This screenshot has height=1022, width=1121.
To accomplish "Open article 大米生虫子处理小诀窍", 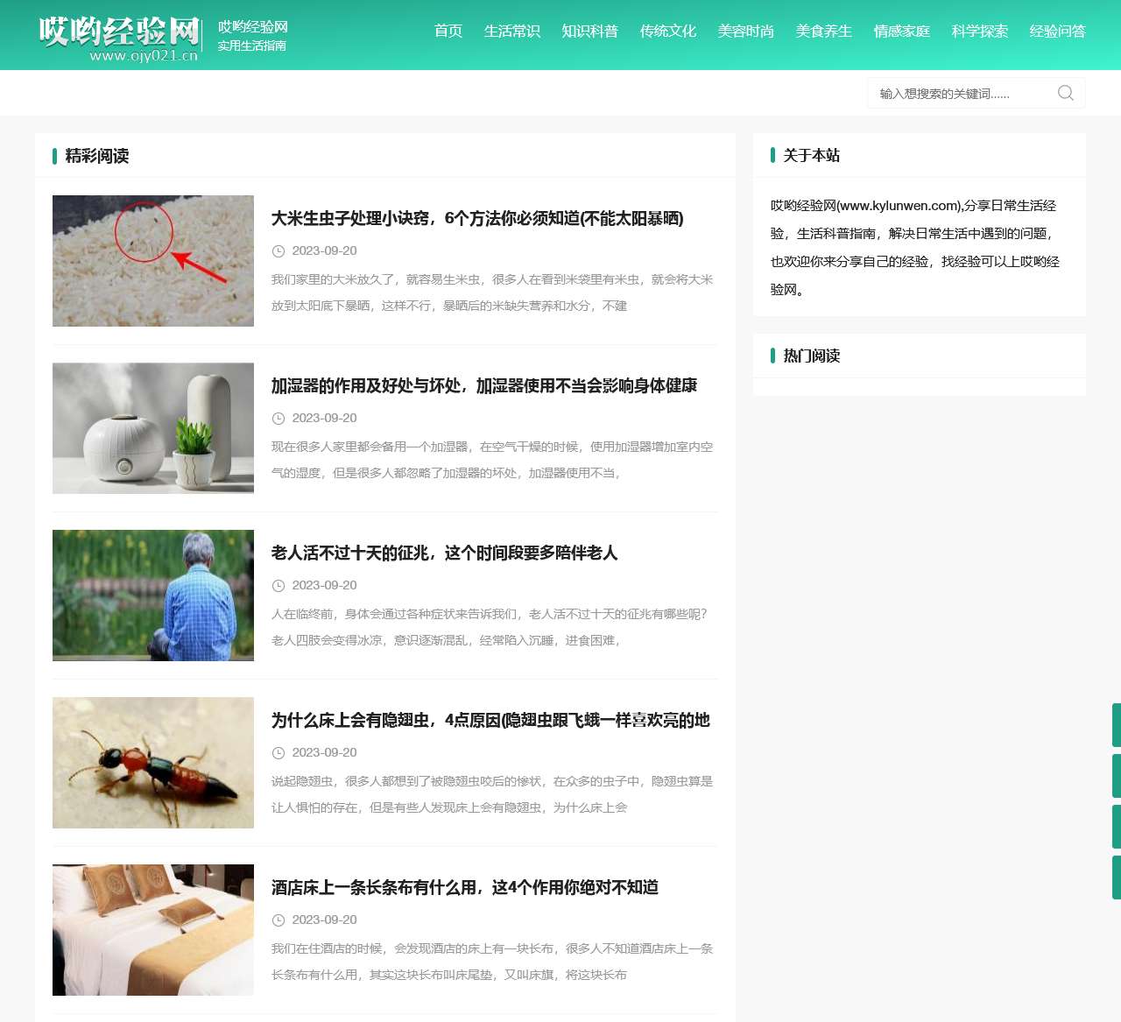I will point(477,218).
